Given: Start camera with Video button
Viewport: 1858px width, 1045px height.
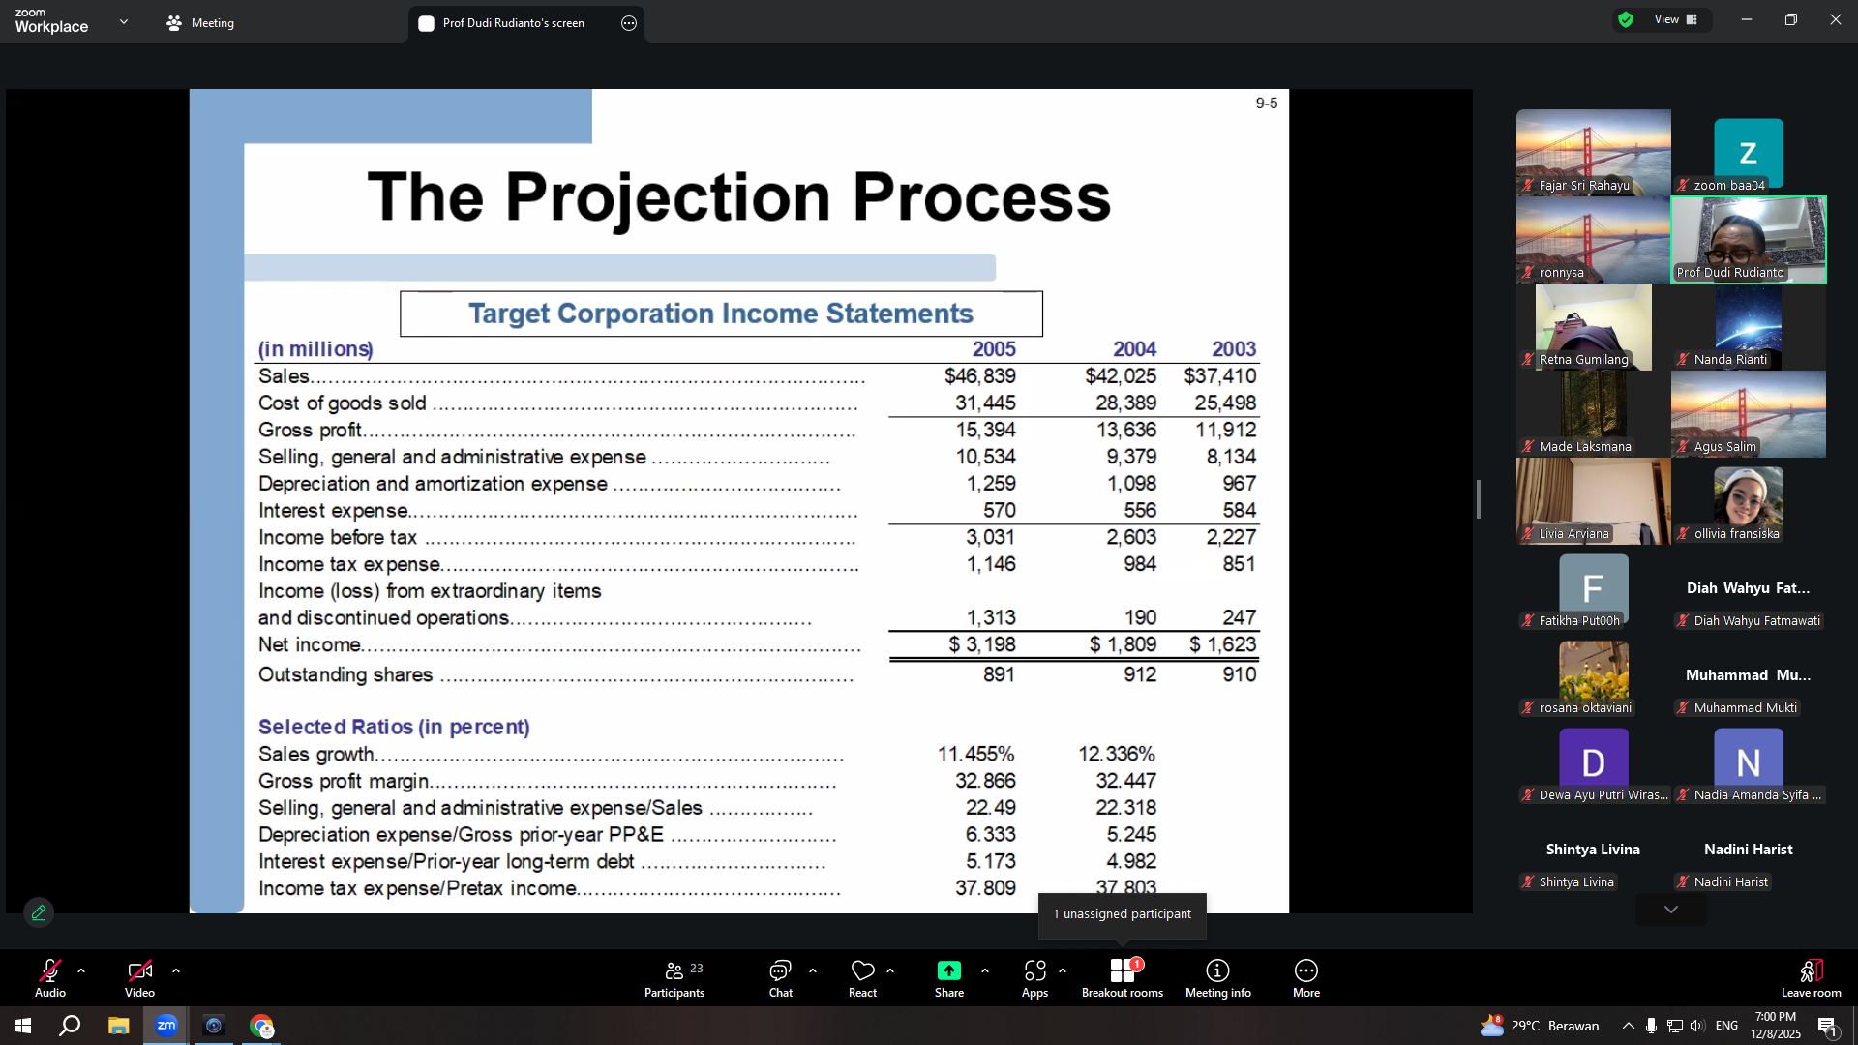Looking at the screenshot, I should coord(139,977).
